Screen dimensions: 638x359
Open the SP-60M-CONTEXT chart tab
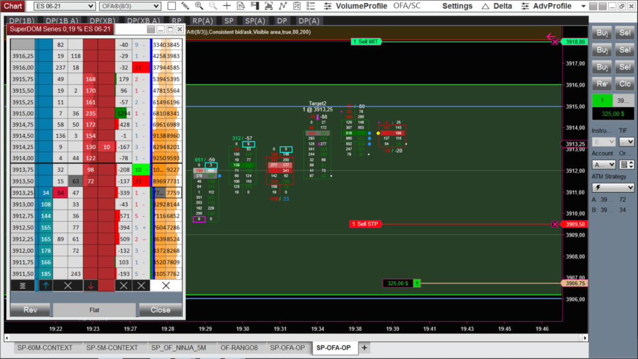(x=45, y=348)
